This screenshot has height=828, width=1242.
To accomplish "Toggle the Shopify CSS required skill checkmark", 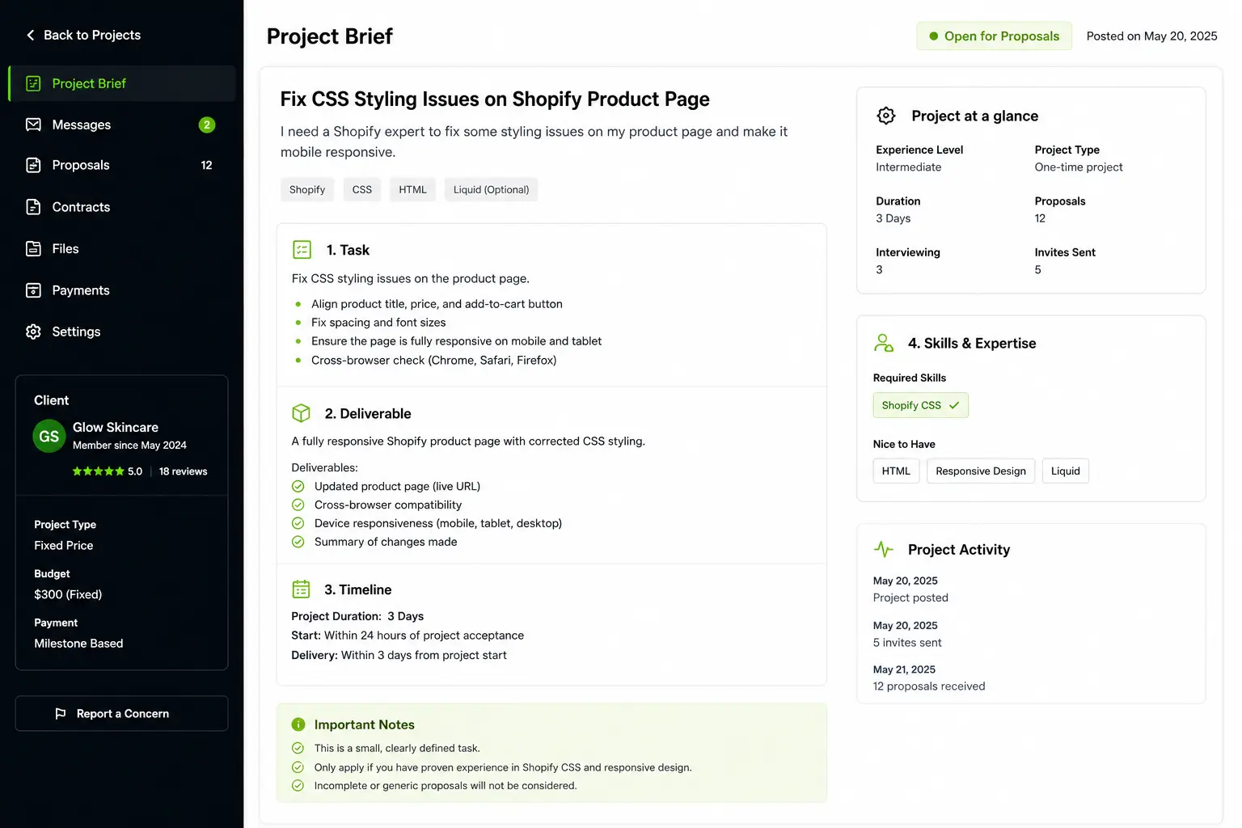I will click(954, 405).
